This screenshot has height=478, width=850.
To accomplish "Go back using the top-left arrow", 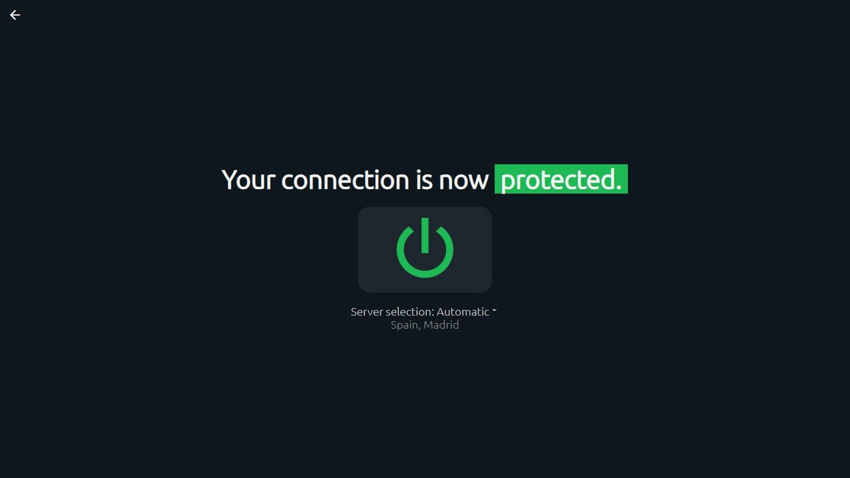I will point(15,15).
